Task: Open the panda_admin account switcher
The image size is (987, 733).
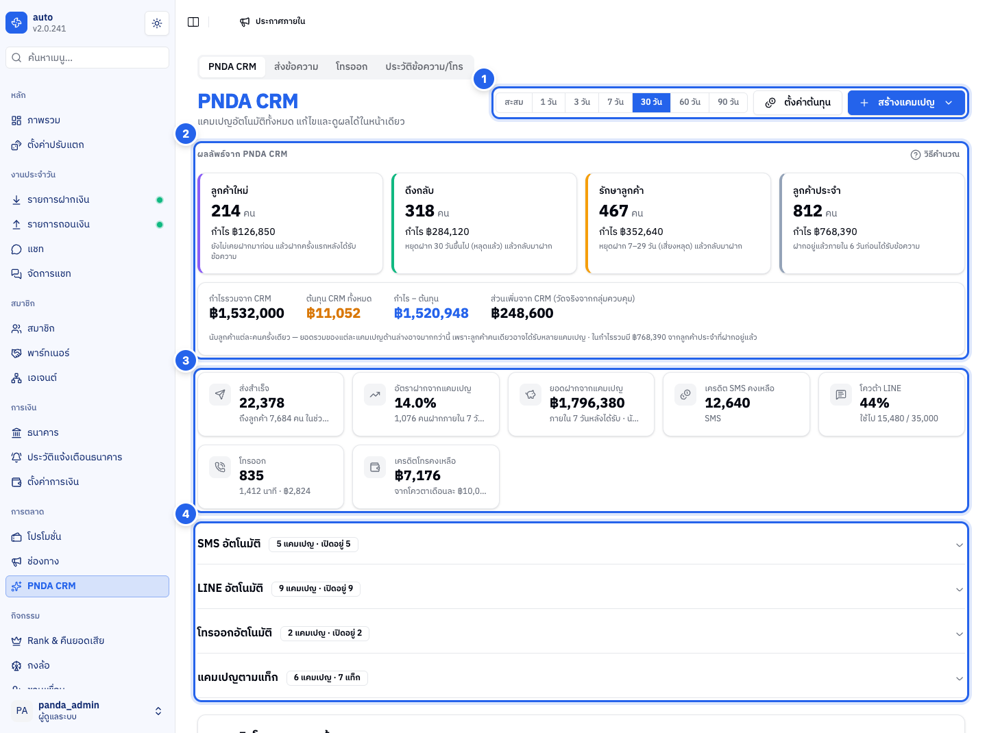Action: 88,711
